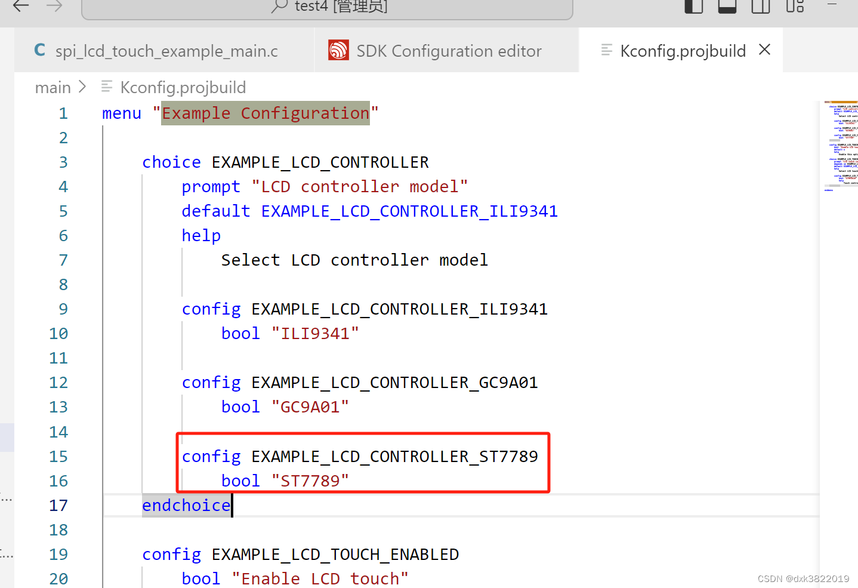Open the customize layout control
858x588 pixels.
795,7
